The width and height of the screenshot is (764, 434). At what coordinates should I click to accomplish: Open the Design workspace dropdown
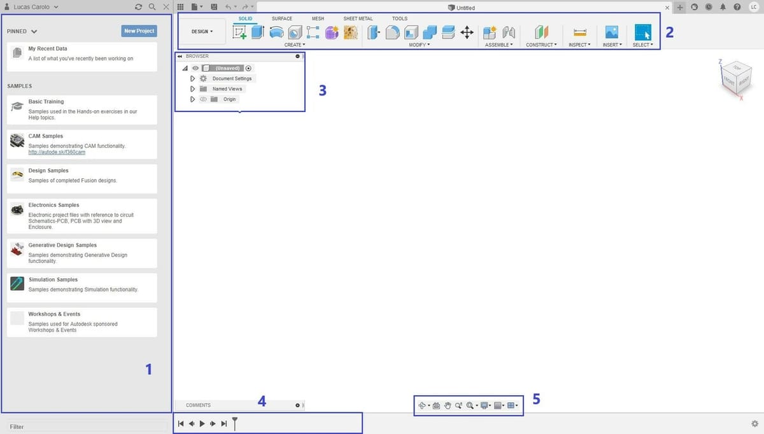(202, 31)
